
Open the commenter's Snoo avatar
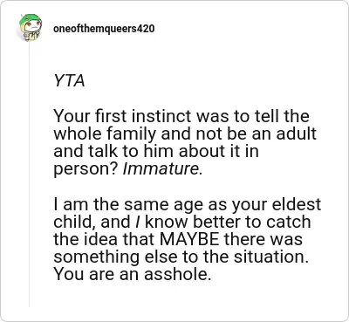coord(31,28)
